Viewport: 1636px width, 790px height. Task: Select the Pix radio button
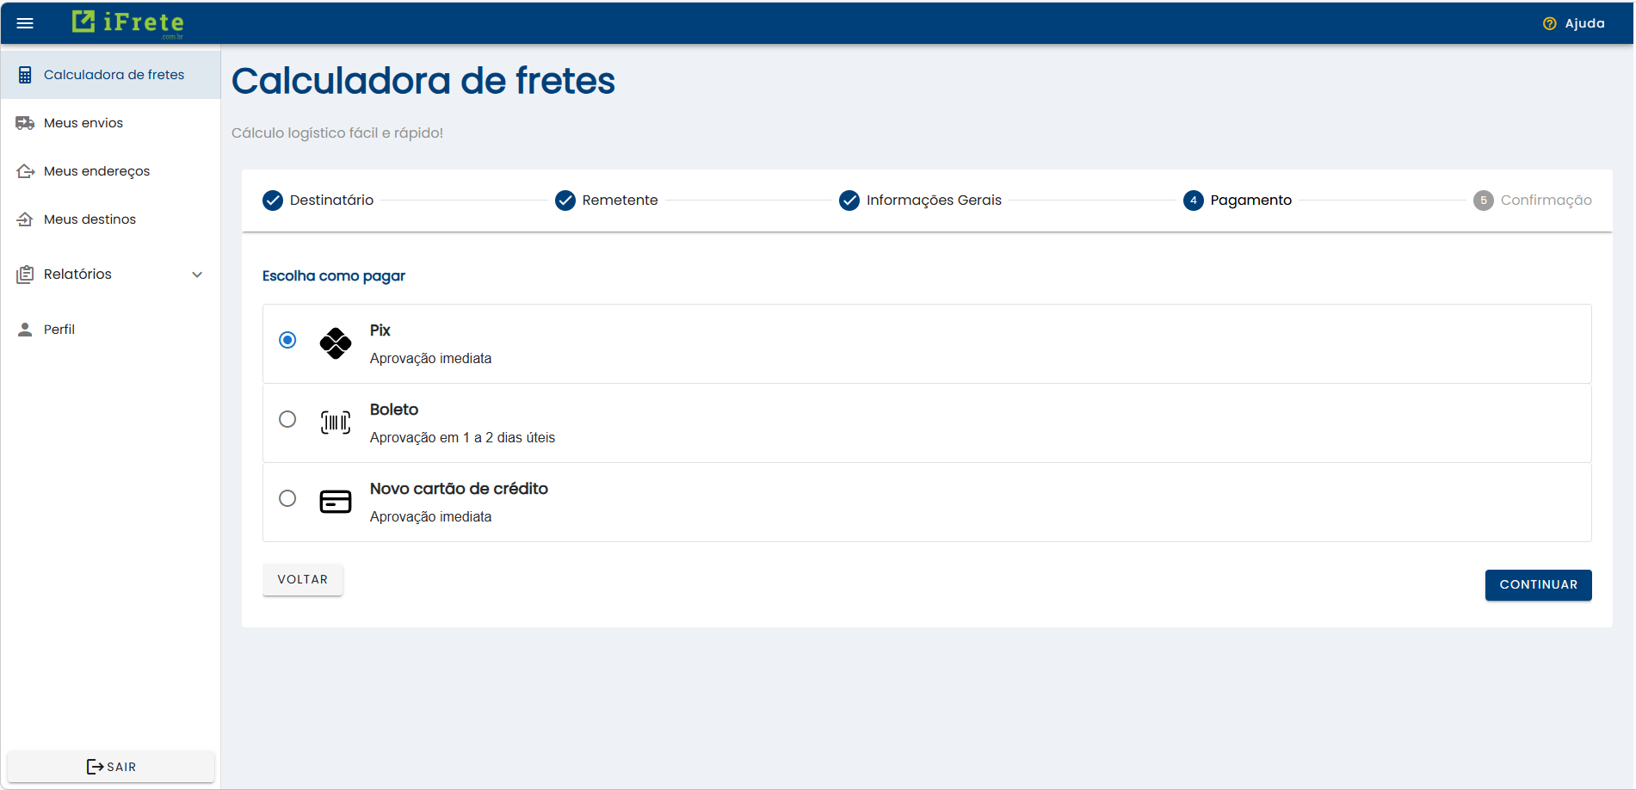coord(287,340)
